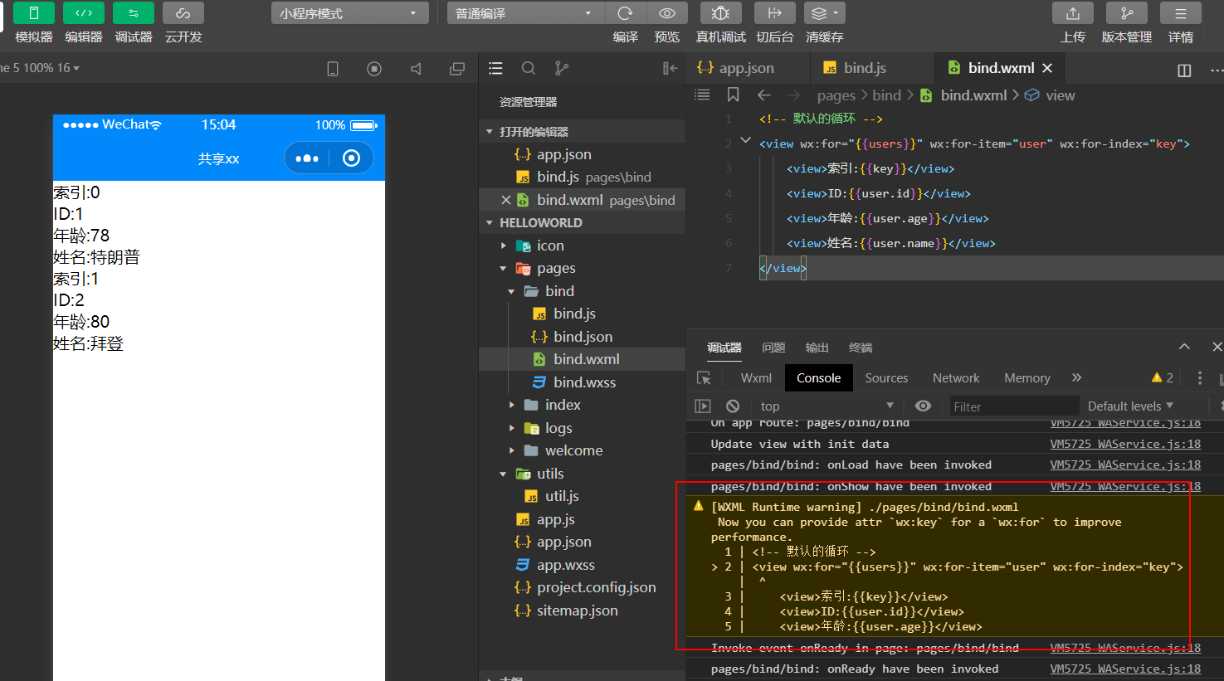1224x681 pixels.
Task: Expand the index folder
Action: point(511,405)
